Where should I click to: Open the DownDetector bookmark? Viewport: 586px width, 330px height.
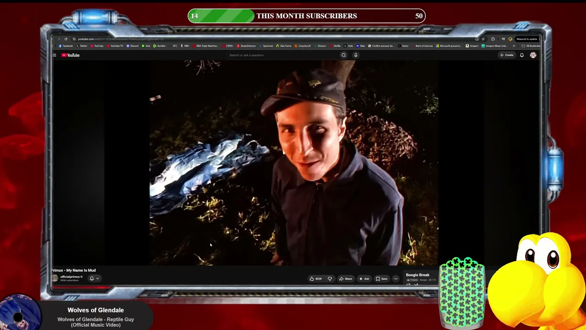(x=246, y=46)
